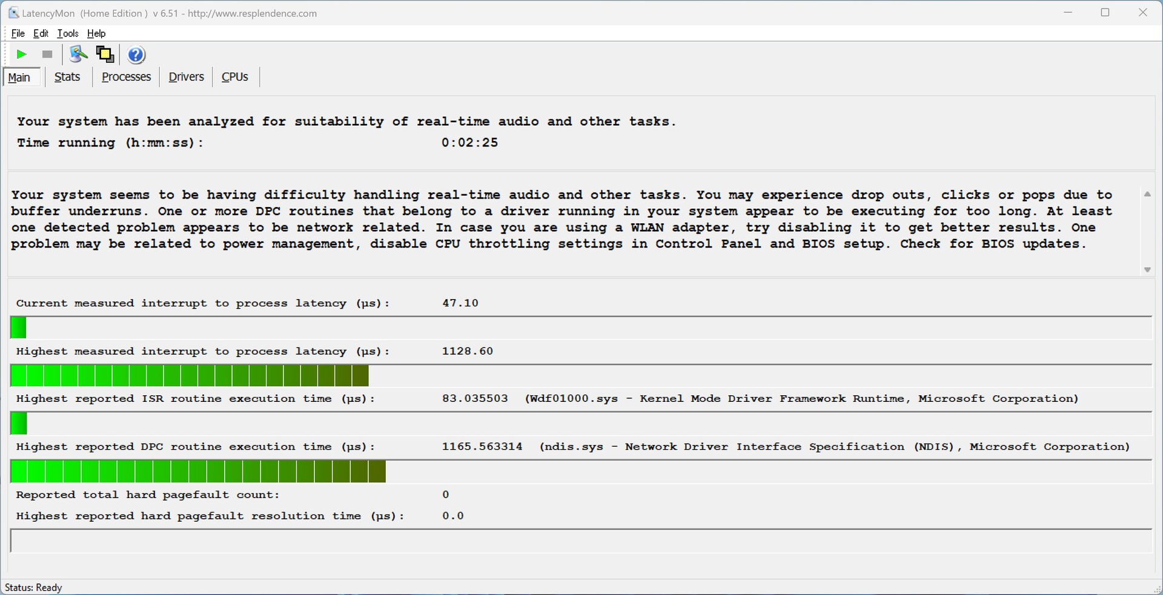Switch to the Processes tab
1163x595 pixels.
(x=126, y=77)
